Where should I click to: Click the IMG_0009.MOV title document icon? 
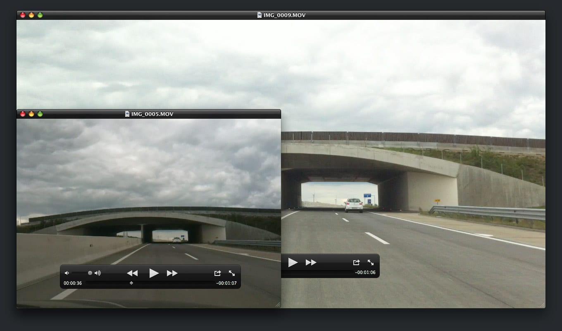click(x=260, y=15)
